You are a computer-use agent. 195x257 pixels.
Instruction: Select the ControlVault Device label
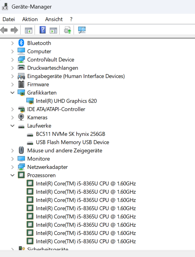click(x=51, y=60)
